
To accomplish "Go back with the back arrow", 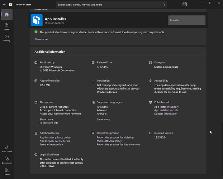I will pos(4,5).
